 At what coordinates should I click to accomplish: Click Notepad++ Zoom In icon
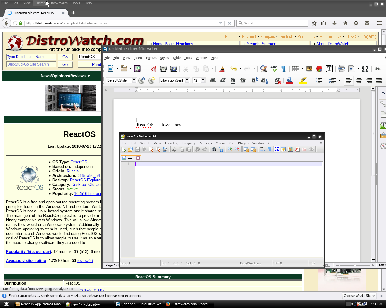230,149
